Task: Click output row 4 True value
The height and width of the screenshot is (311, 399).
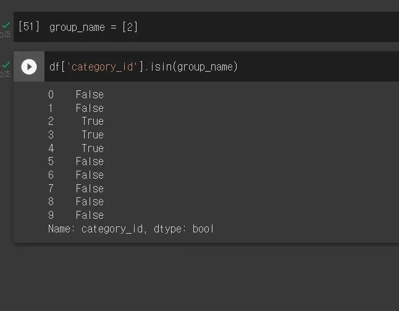Action: pos(92,148)
